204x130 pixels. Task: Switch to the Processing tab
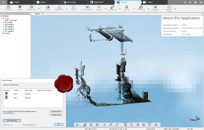[x=74, y=2]
